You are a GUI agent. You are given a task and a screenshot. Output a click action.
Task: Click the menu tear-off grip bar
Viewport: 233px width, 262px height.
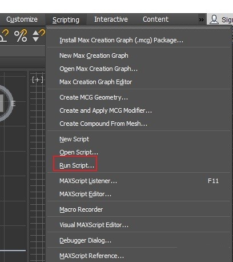(x=139, y=28)
